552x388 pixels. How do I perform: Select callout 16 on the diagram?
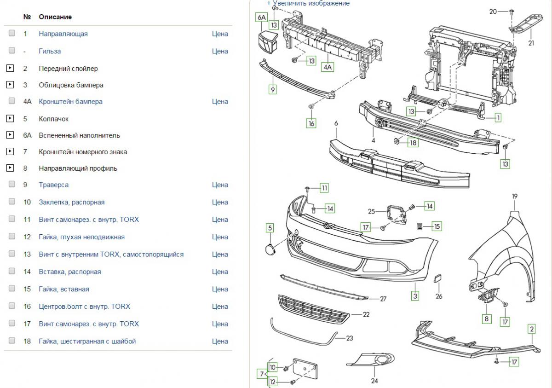311,123
